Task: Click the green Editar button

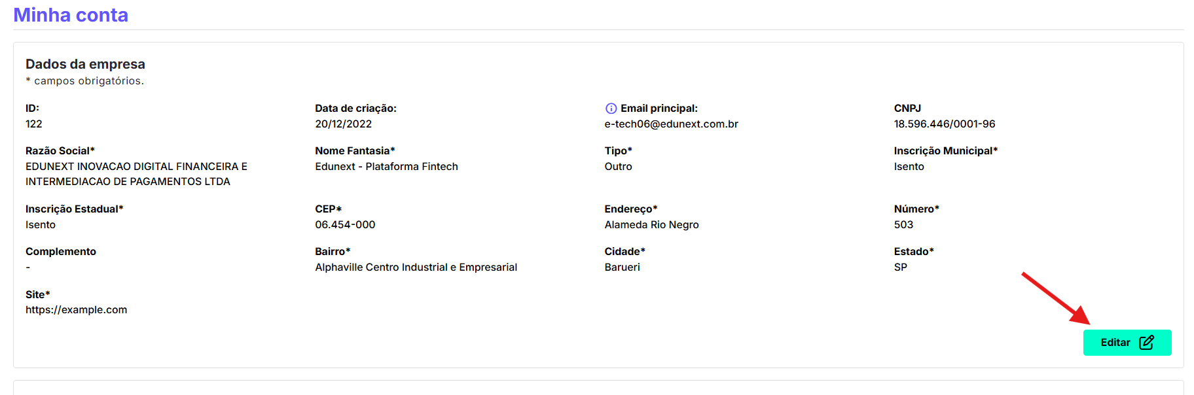Action: tap(1127, 343)
